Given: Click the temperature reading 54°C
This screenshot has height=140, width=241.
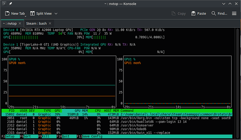Looking at the screenshot, I should coord(62,34).
